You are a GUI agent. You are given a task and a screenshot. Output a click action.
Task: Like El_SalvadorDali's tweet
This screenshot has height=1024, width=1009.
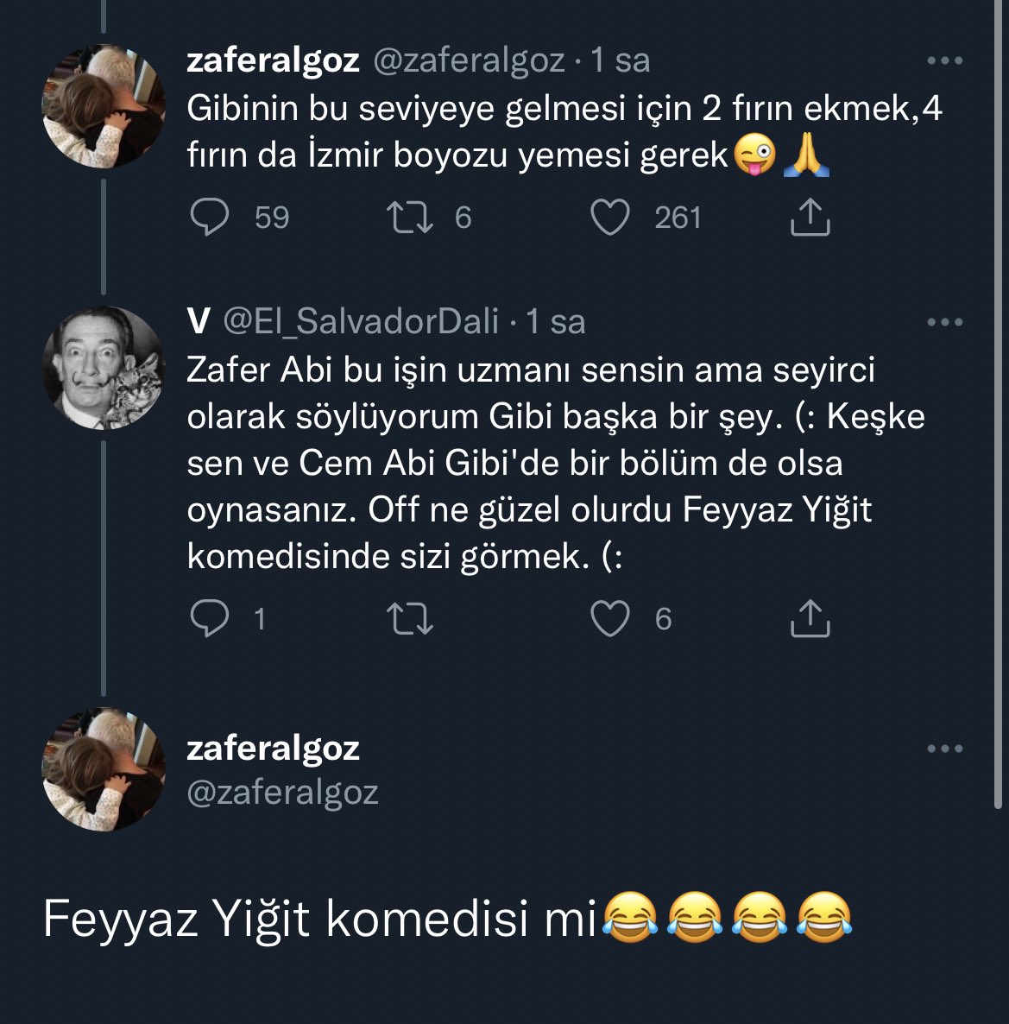[x=610, y=618]
